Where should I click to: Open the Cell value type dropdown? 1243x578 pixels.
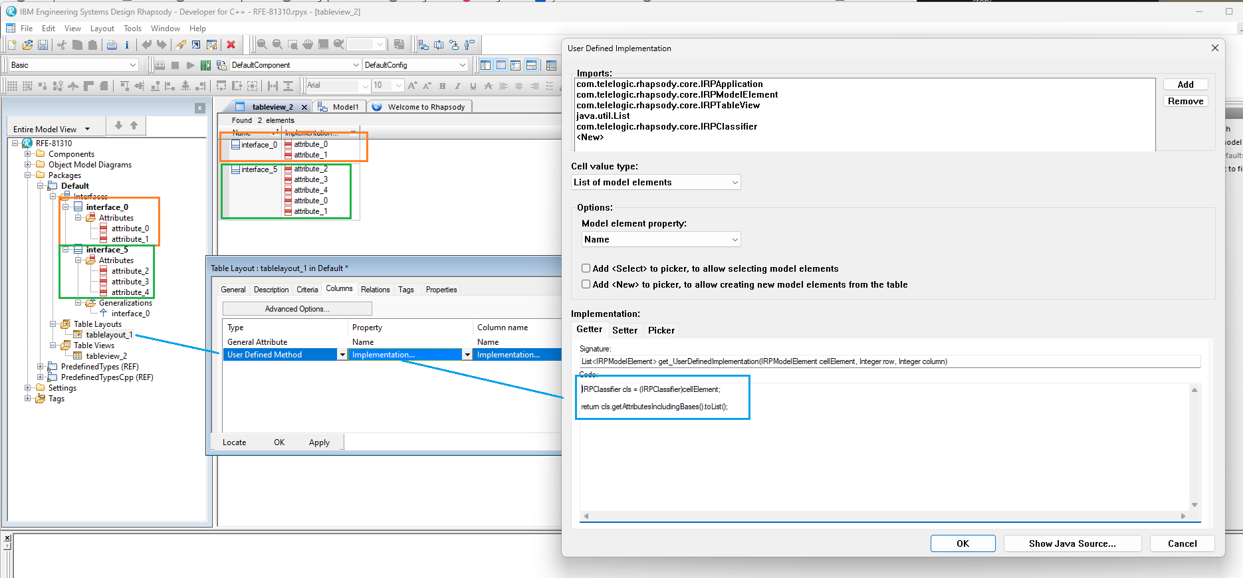(655, 183)
